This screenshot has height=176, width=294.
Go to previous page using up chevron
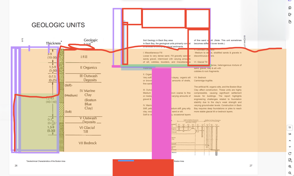pyautogui.click(x=290, y=141)
